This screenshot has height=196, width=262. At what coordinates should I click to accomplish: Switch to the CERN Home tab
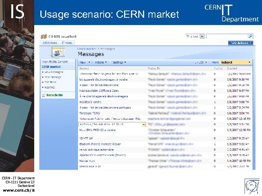[x=50, y=43]
